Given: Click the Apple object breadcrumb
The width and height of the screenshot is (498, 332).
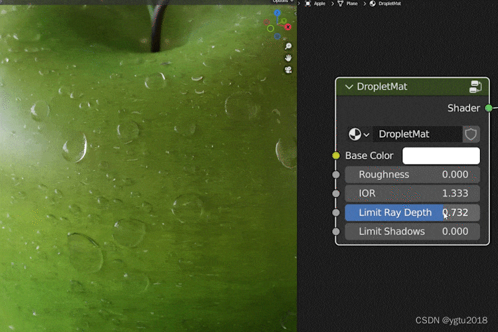Looking at the screenshot, I should (315, 3).
